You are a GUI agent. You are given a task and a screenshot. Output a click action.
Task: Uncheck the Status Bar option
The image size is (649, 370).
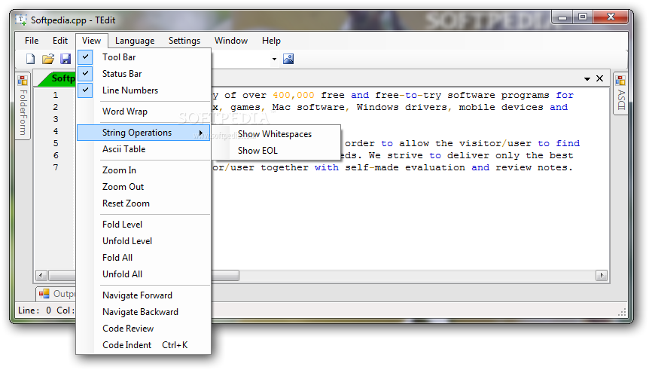click(x=85, y=73)
